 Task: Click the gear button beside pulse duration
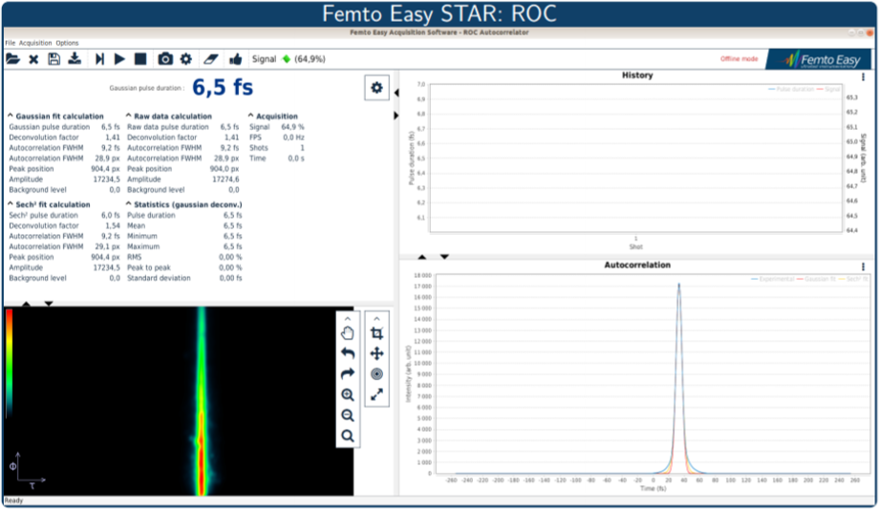point(376,88)
